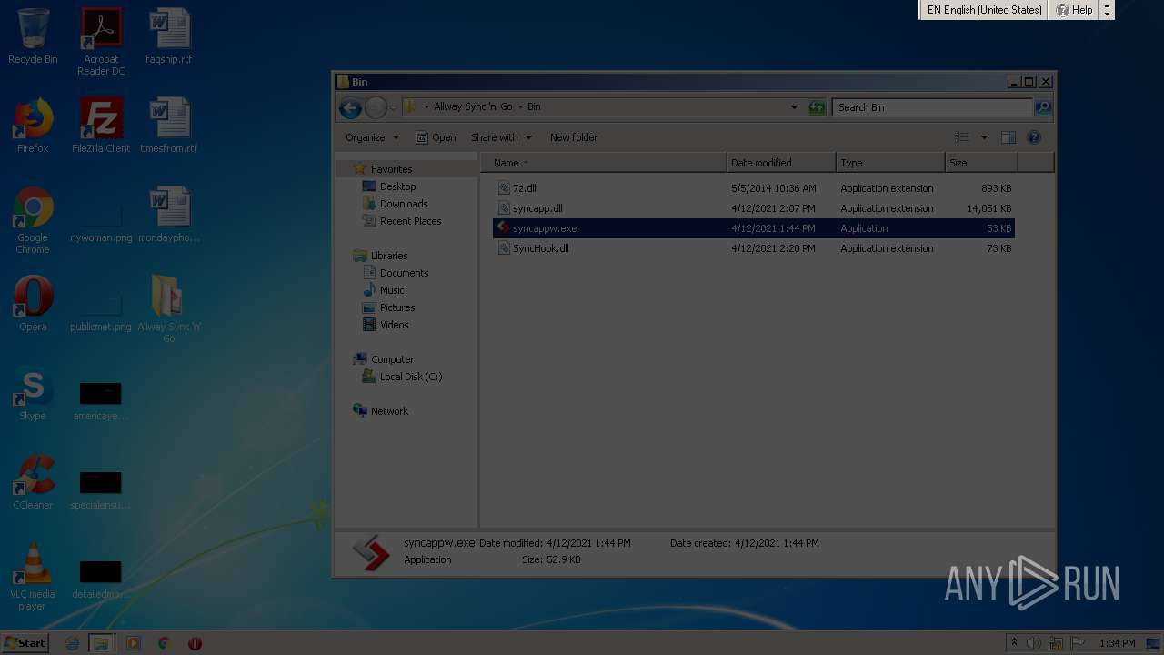Open CCleaner desktop shortcut
Image resolution: width=1164 pixels, height=655 pixels.
pos(33,482)
